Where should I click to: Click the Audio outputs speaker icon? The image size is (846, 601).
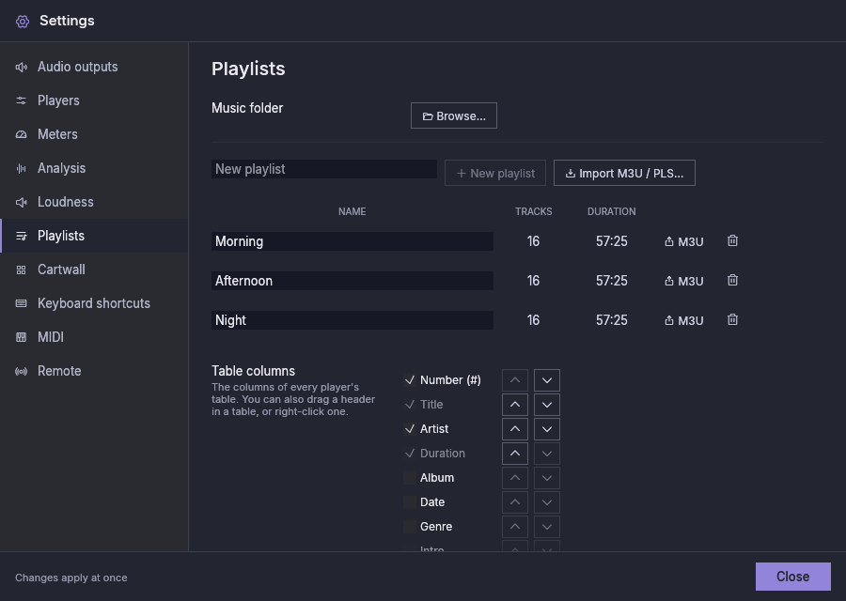click(x=21, y=67)
